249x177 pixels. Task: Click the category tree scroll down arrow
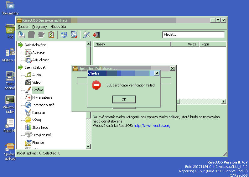(88, 146)
